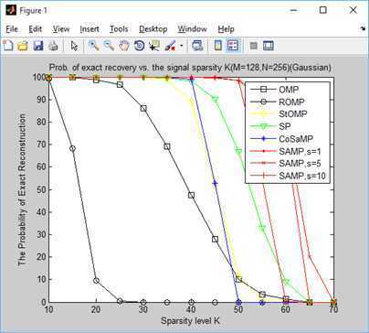
Task: Hide plot tools toolbar icon
Action: point(253,46)
